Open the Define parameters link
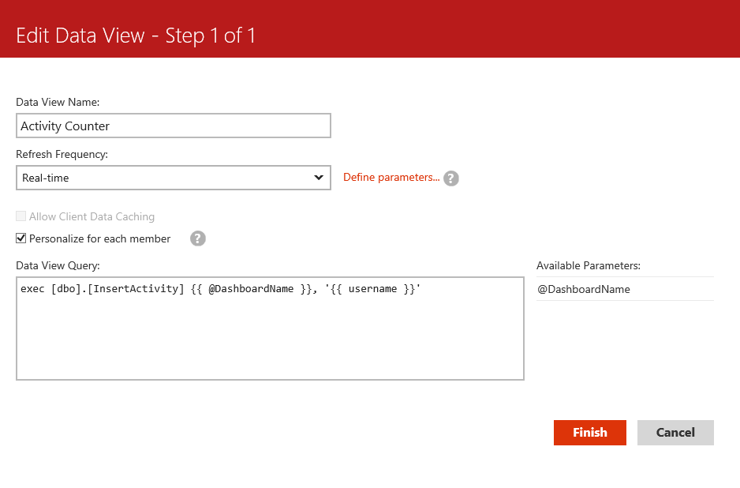The image size is (740, 488). pyautogui.click(x=391, y=178)
